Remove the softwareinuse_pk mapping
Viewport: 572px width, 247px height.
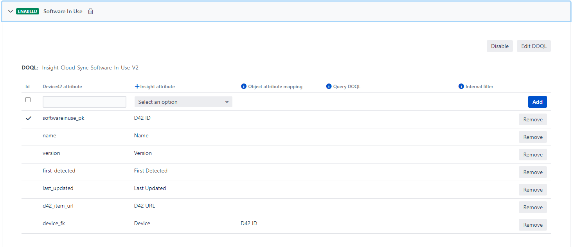(532, 119)
